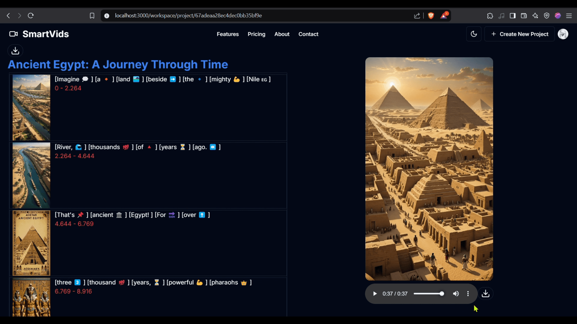577x324 pixels.
Task: Mute the video audio
Action: [456, 294]
